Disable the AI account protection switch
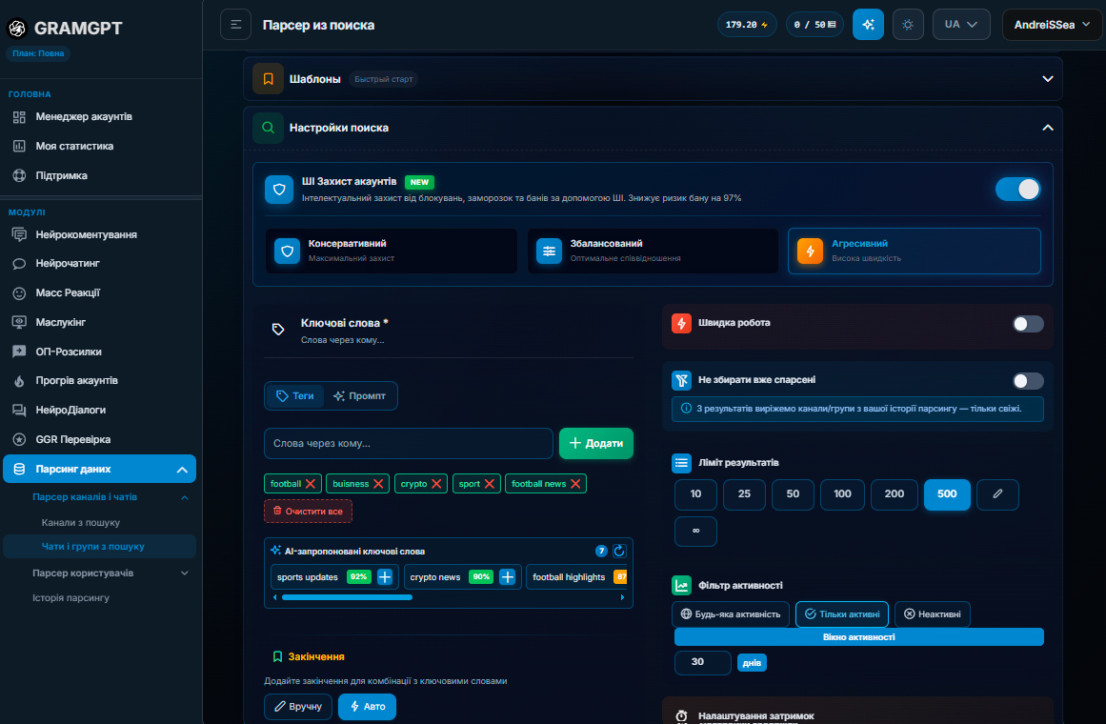 click(x=1017, y=190)
